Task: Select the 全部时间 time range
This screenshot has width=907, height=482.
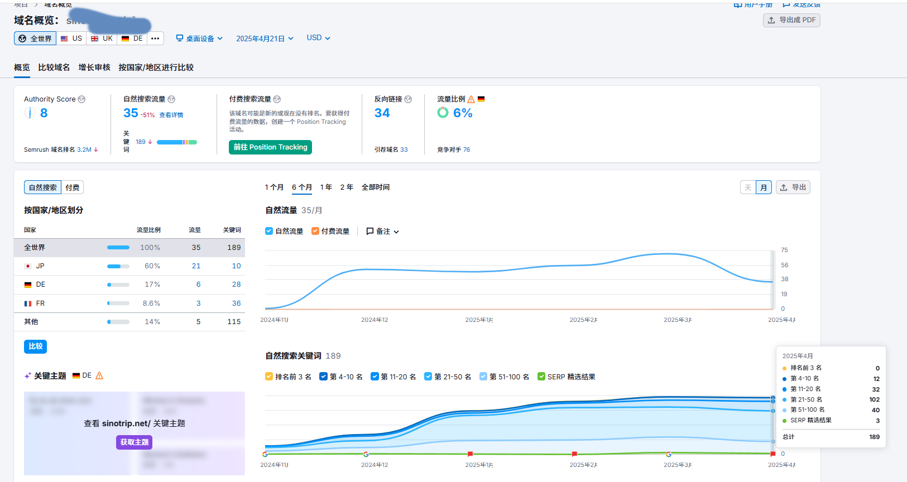Action: click(x=376, y=187)
